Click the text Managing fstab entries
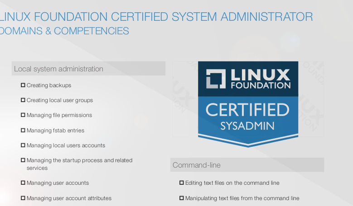Image resolution: width=353 pixels, height=206 pixels. (55, 131)
